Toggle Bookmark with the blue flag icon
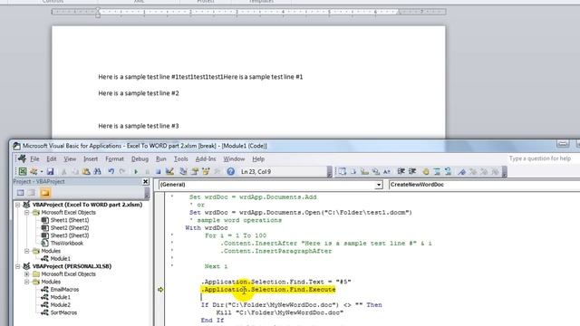 click(x=461, y=171)
